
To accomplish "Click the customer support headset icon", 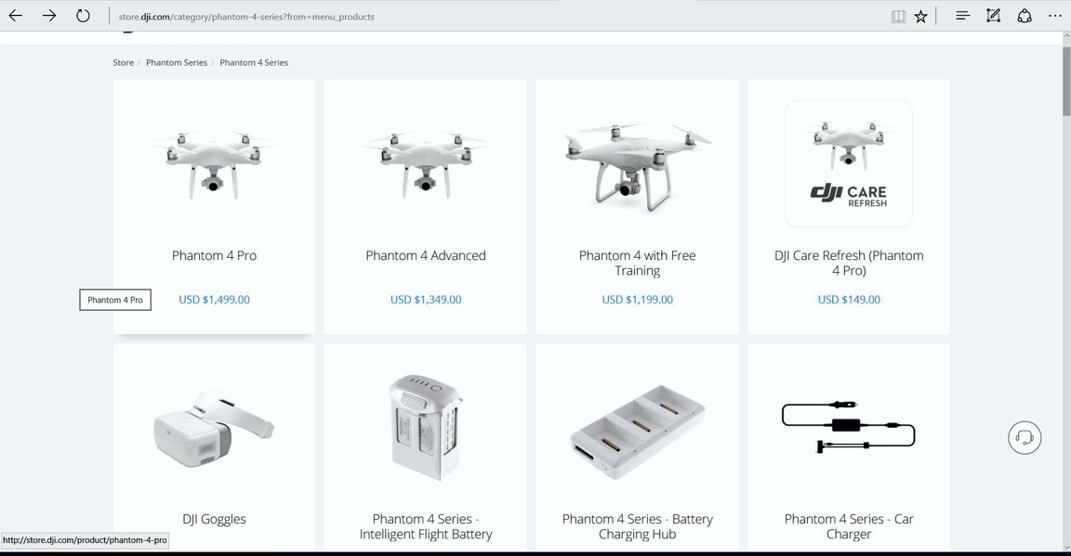I will [x=1025, y=437].
